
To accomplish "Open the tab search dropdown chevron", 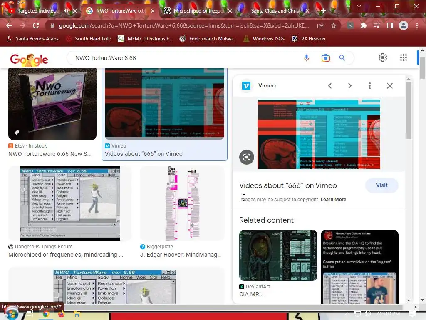I will coord(359,6).
